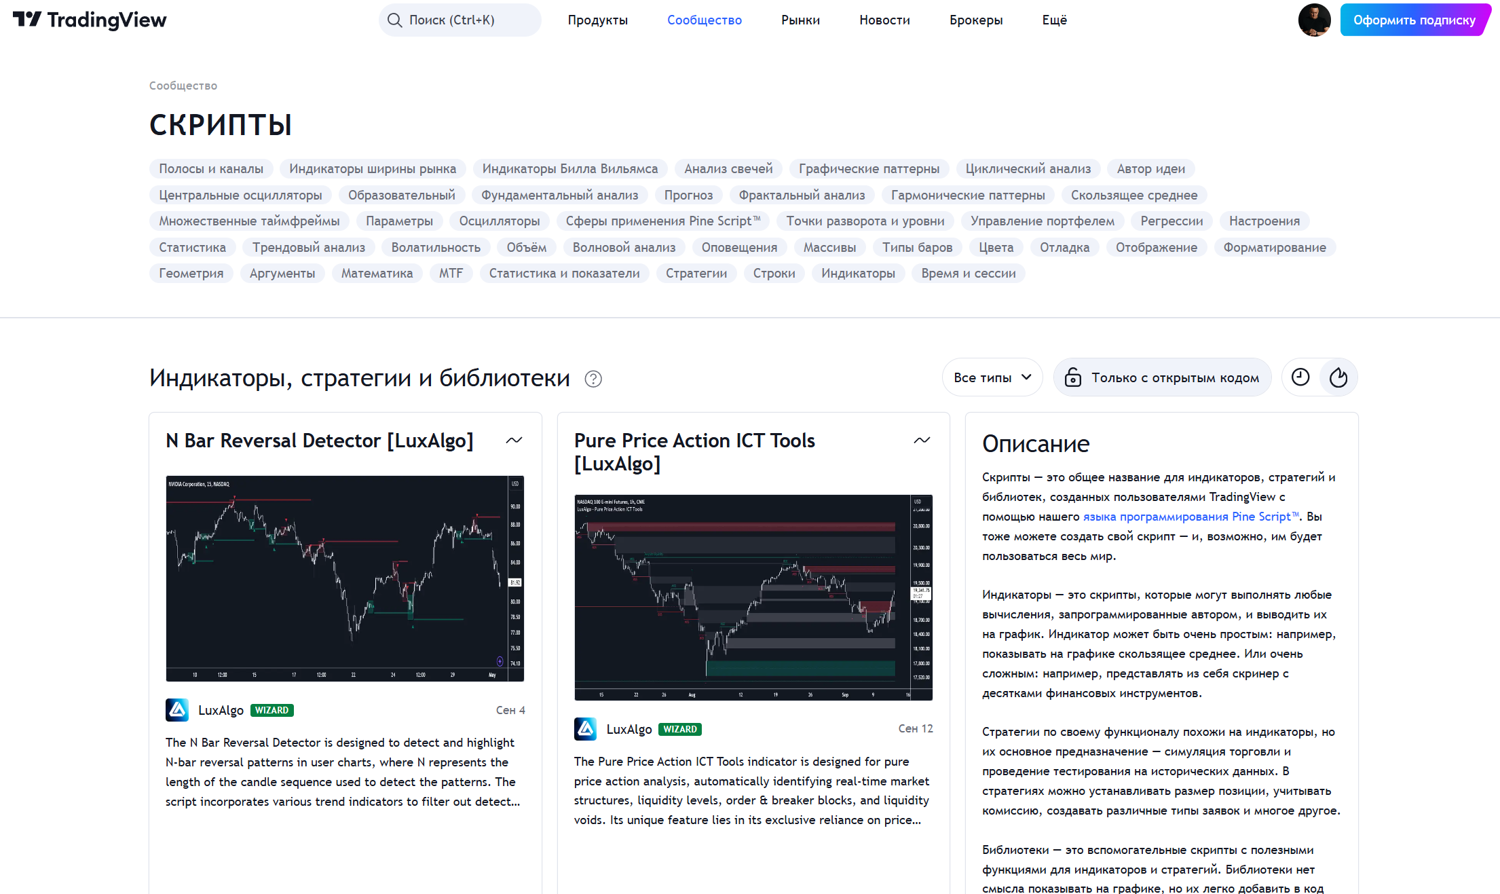Screen dimensions: 1500x894
Task: Click LuxAlgo avatar under N Bar Reversal
Action: [x=177, y=710]
